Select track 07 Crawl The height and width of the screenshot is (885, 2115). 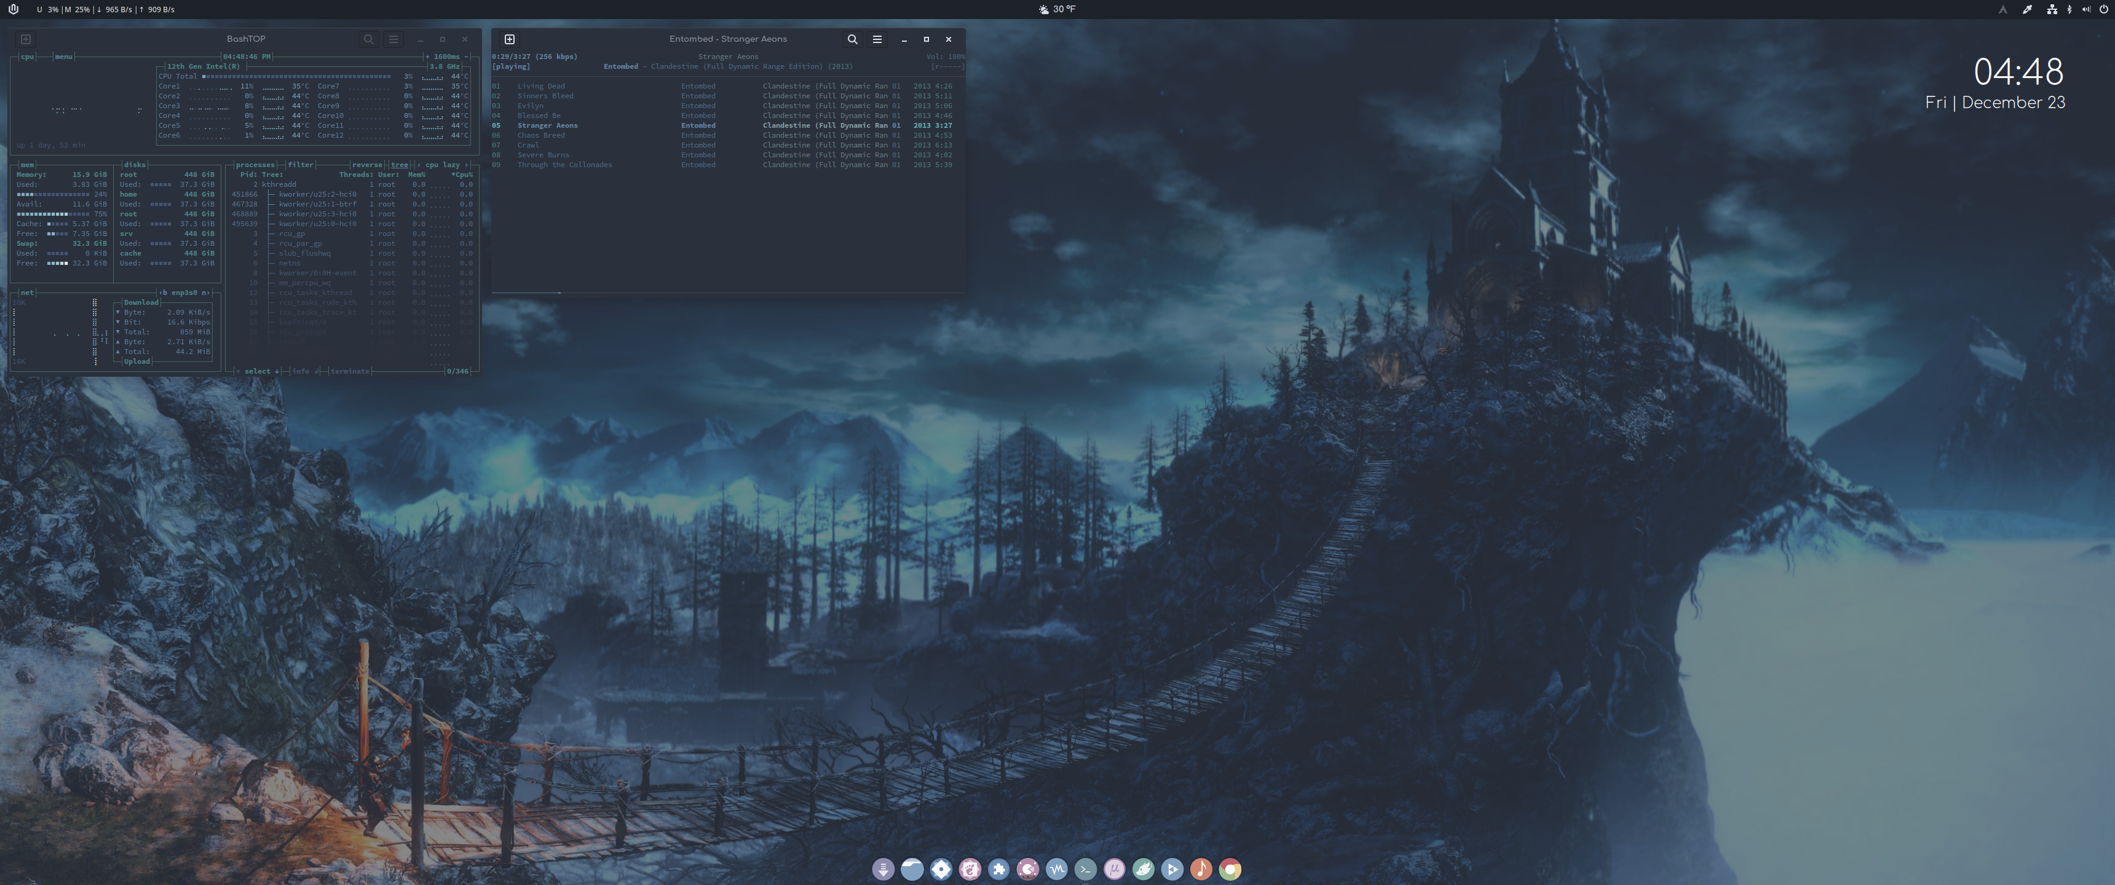coord(722,145)
